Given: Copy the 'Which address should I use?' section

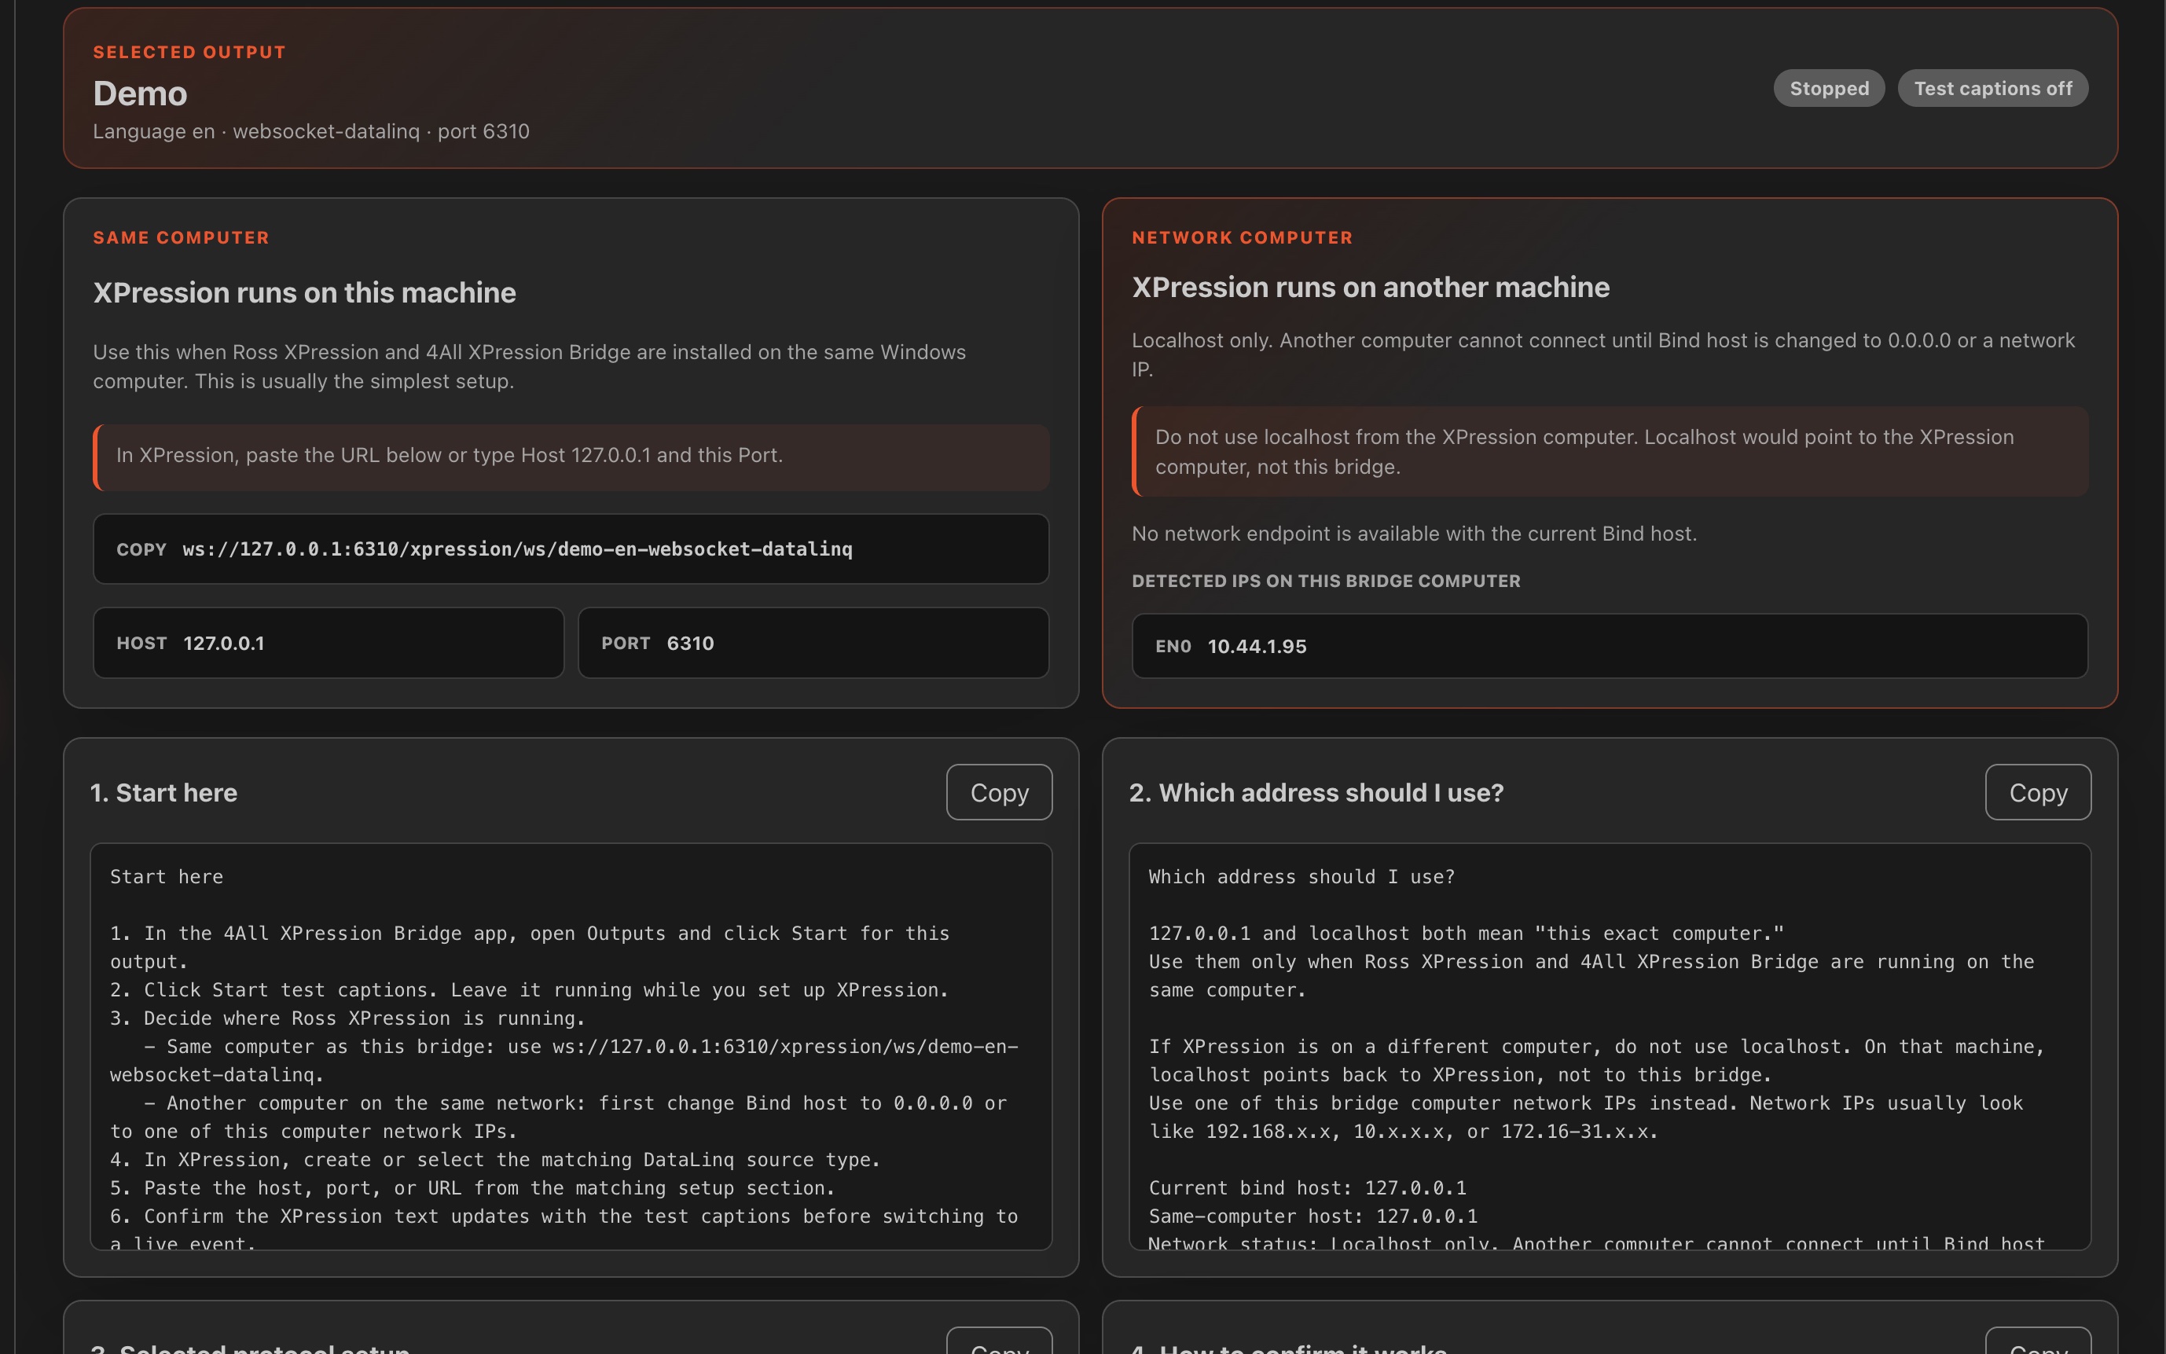Looking at the screenshot, I should pos(2037,793).
